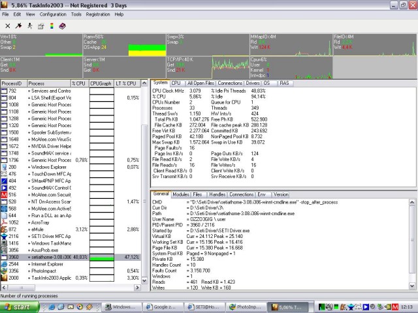Open the Registration menu
The width and height of the screenshot is (418, 313).
(98, 14)
